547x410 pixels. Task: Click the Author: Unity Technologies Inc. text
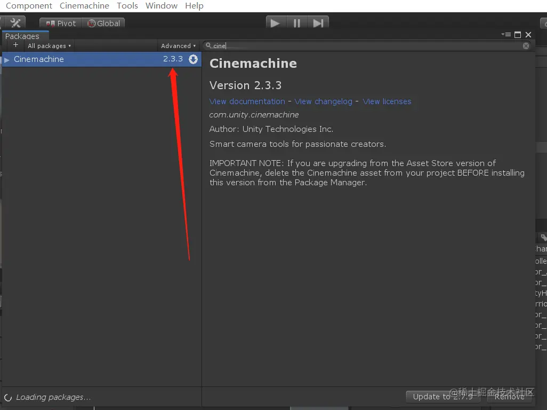click(x=271, y=129)
